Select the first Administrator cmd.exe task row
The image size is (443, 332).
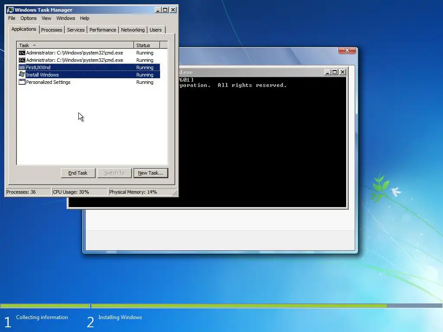point(89,53)
